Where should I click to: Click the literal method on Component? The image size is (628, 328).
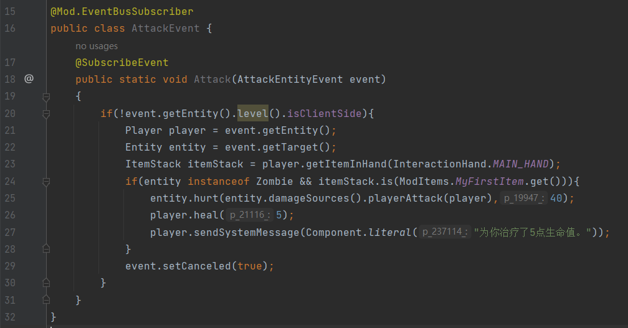coord(390,232)
